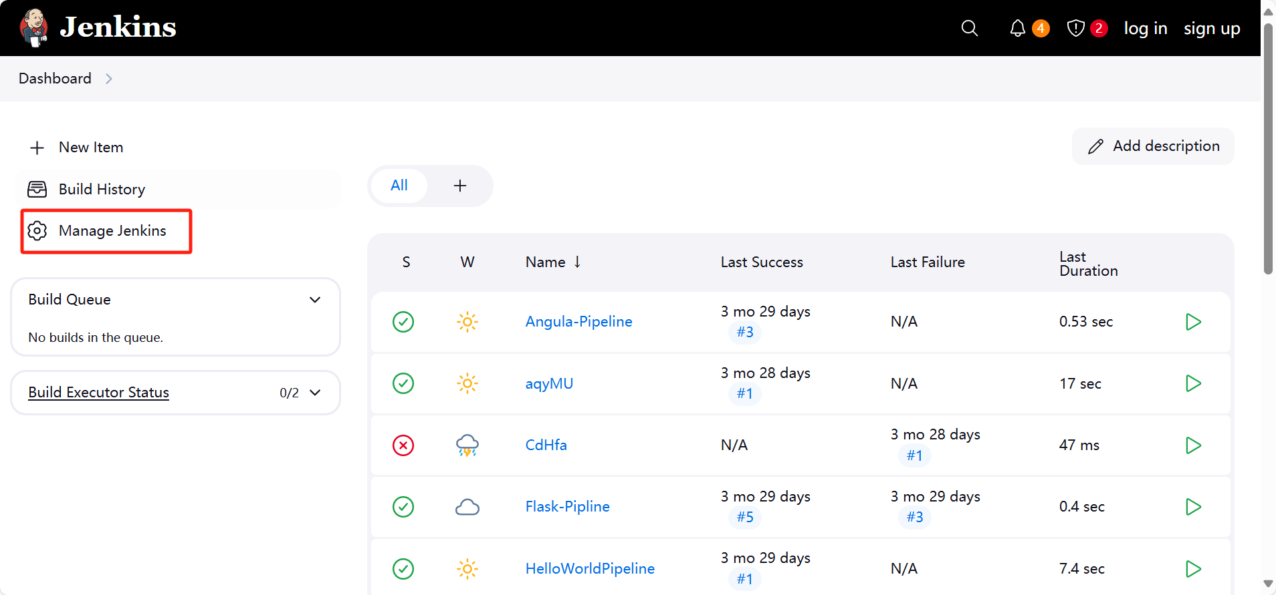The image size is (1276, 595).
Task: Expand Build Executor Status chevron
Action: [x=315, y=393]
